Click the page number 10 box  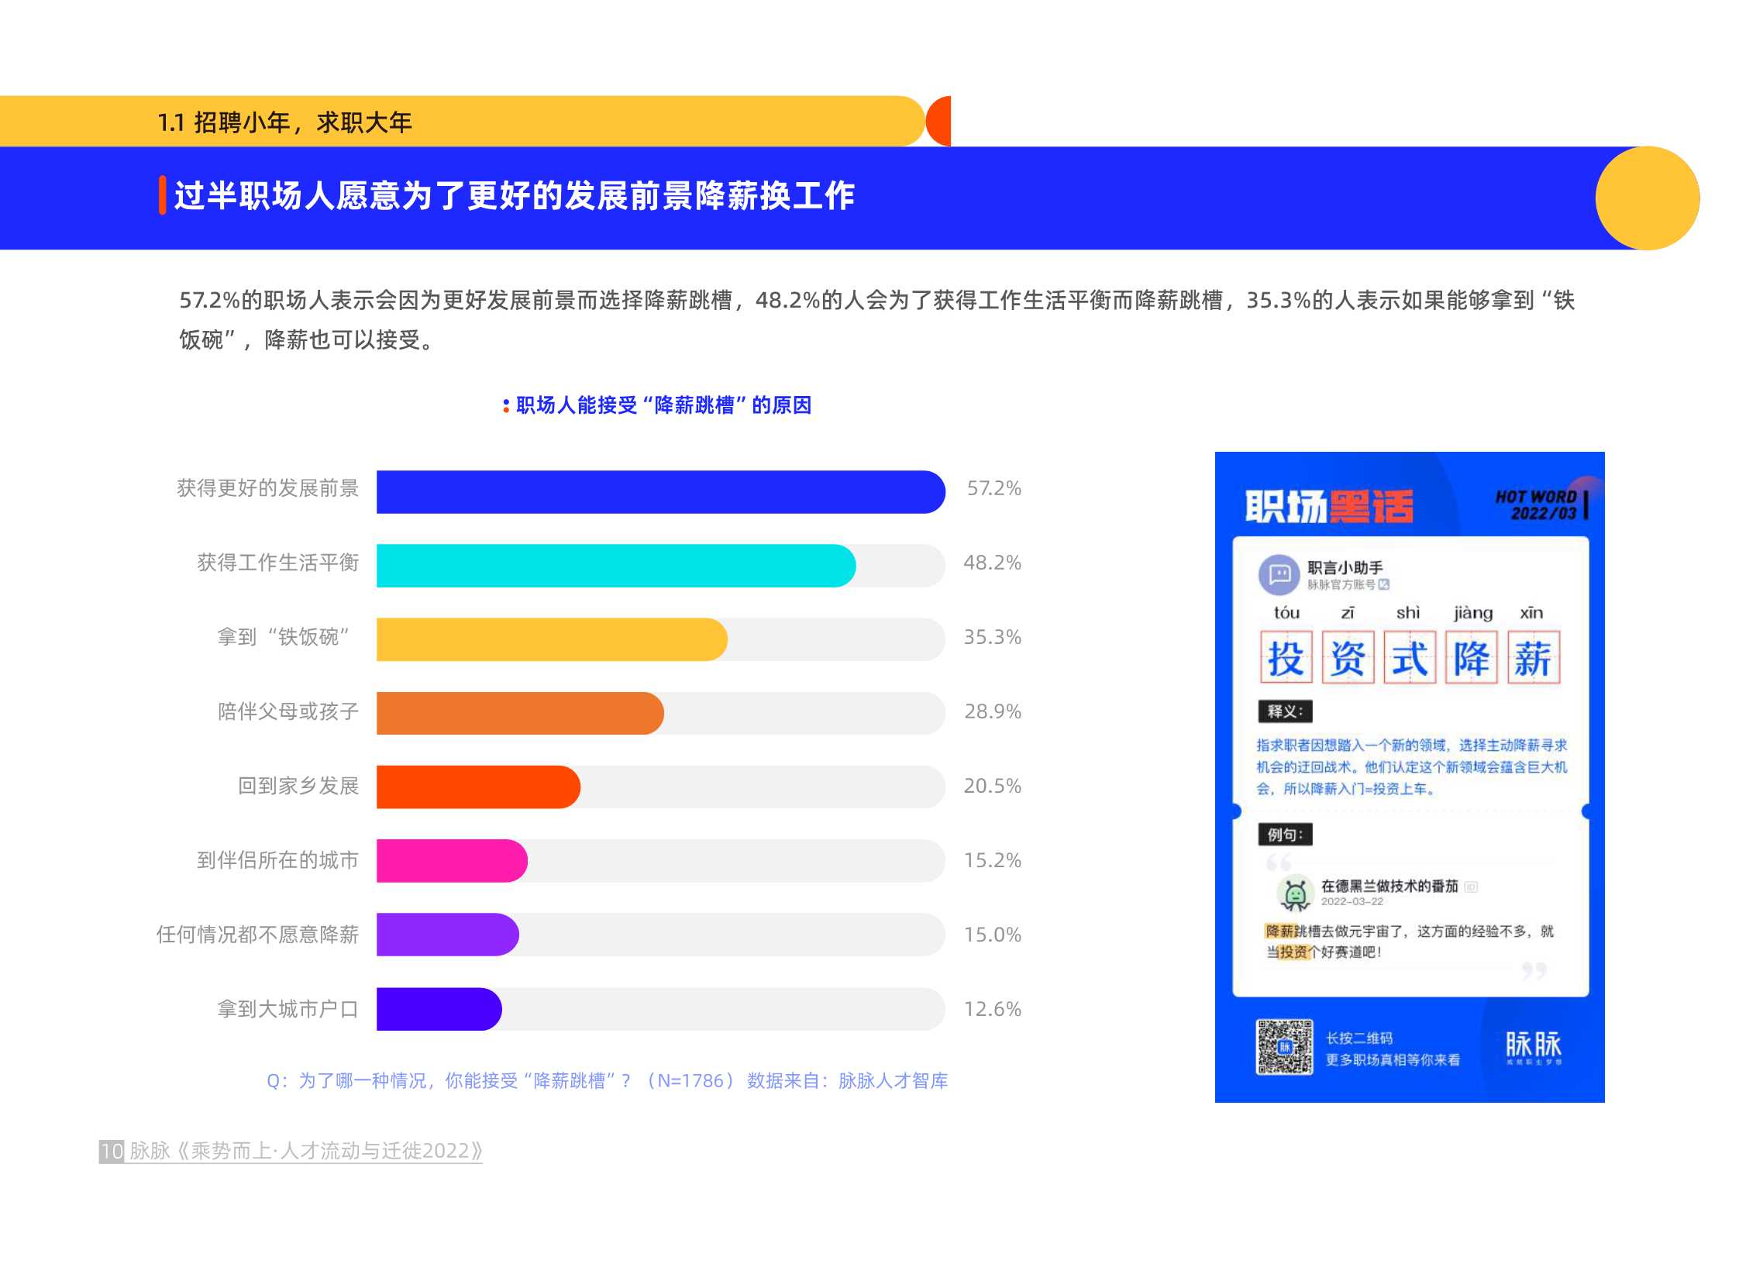(112, 1152)
